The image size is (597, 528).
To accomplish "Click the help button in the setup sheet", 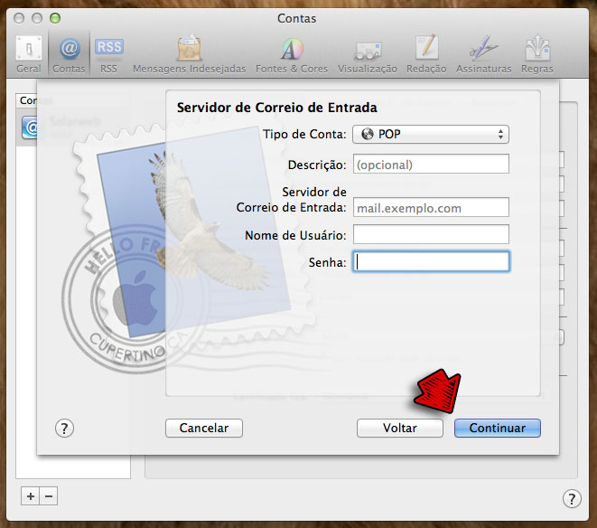I will point(64,429).
